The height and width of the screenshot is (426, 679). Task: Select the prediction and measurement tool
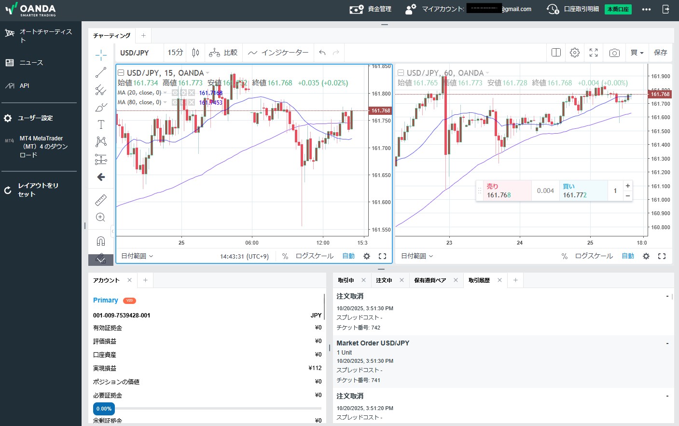click(x=101, y=159)
